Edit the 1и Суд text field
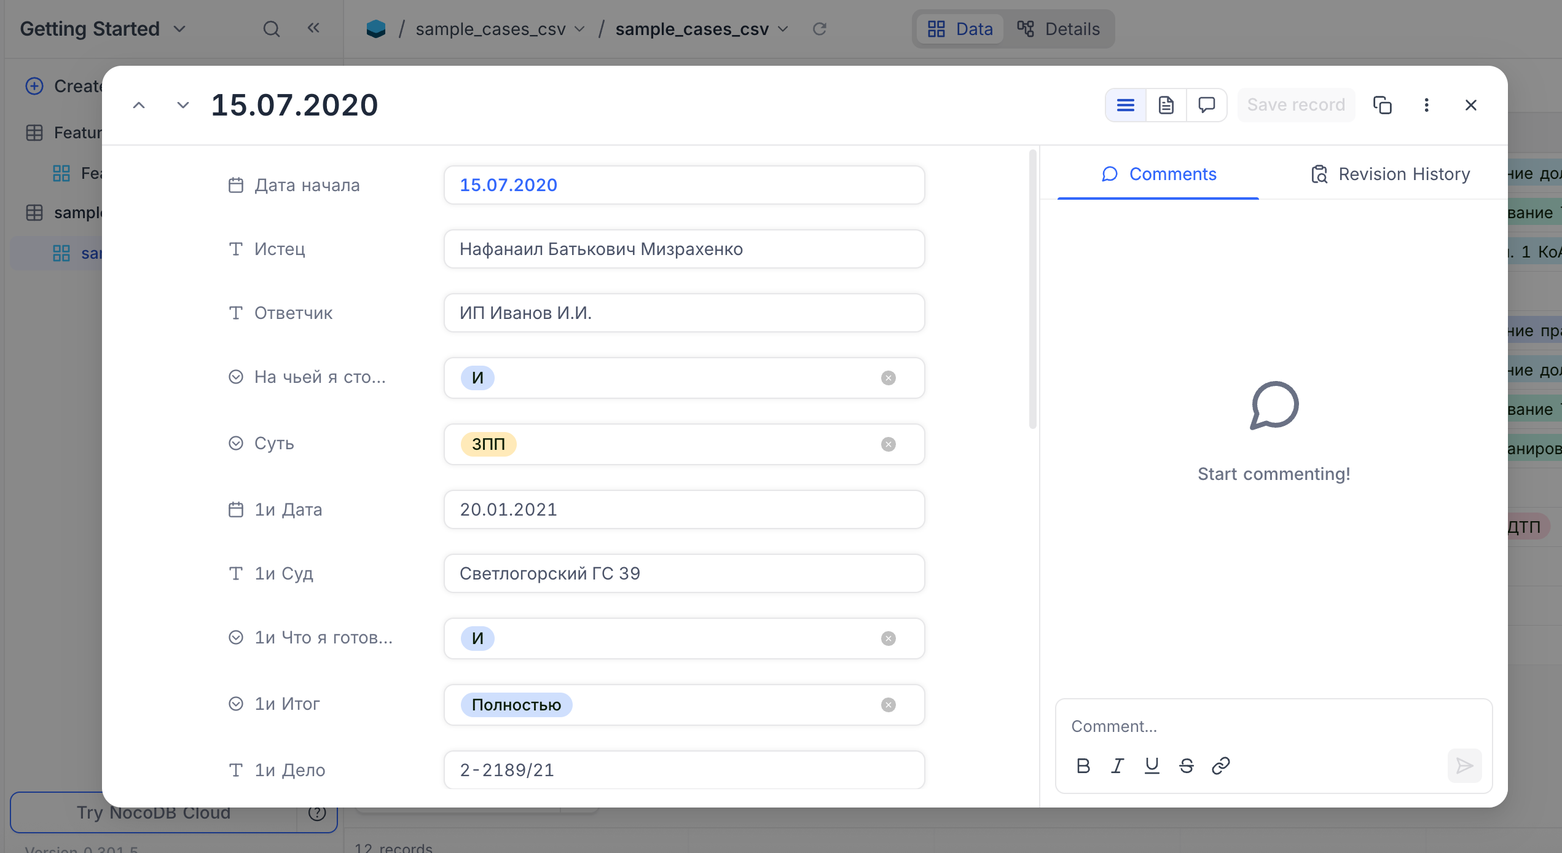 684,573
